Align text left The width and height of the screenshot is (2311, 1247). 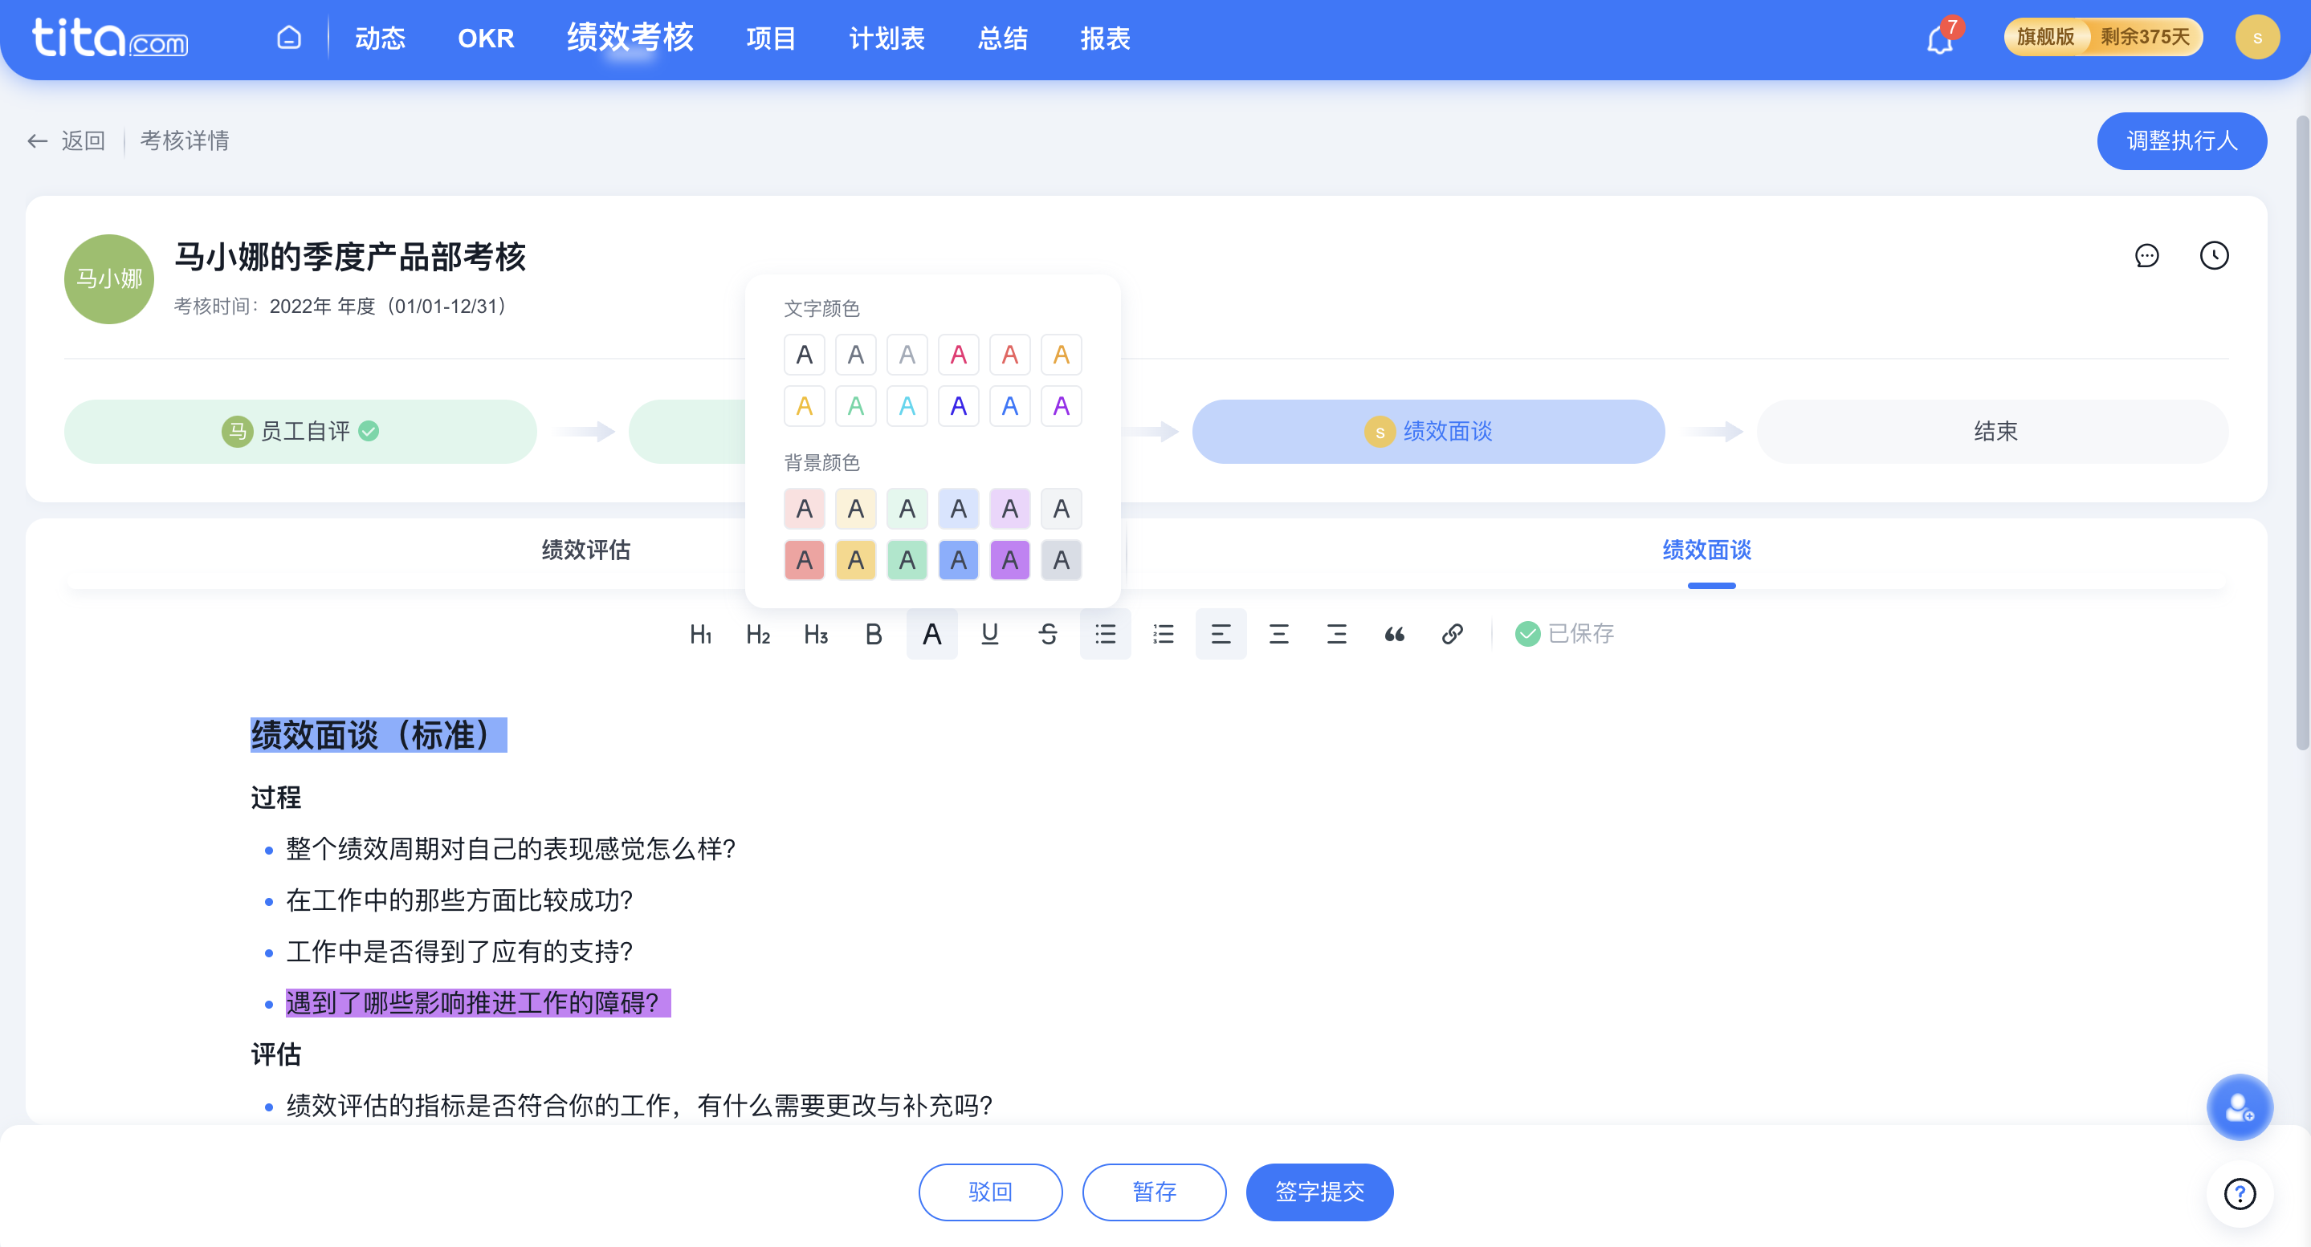click(x=1221, y=635)
